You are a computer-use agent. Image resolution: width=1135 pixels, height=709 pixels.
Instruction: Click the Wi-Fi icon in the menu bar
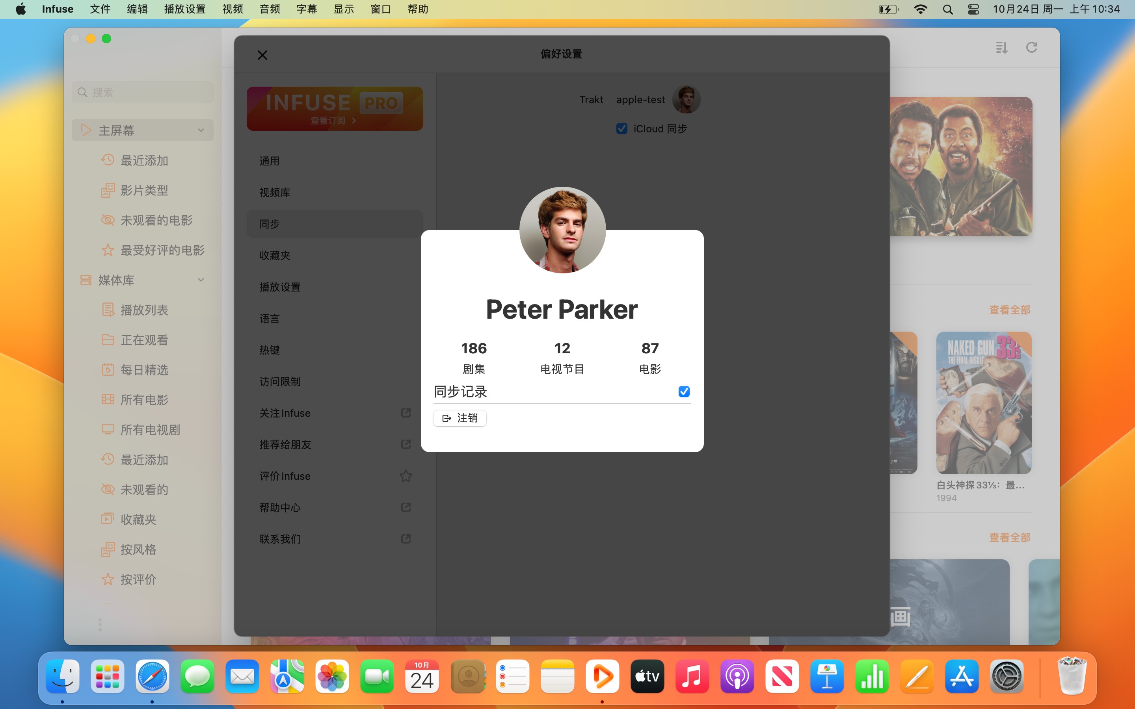click(920, 9)
